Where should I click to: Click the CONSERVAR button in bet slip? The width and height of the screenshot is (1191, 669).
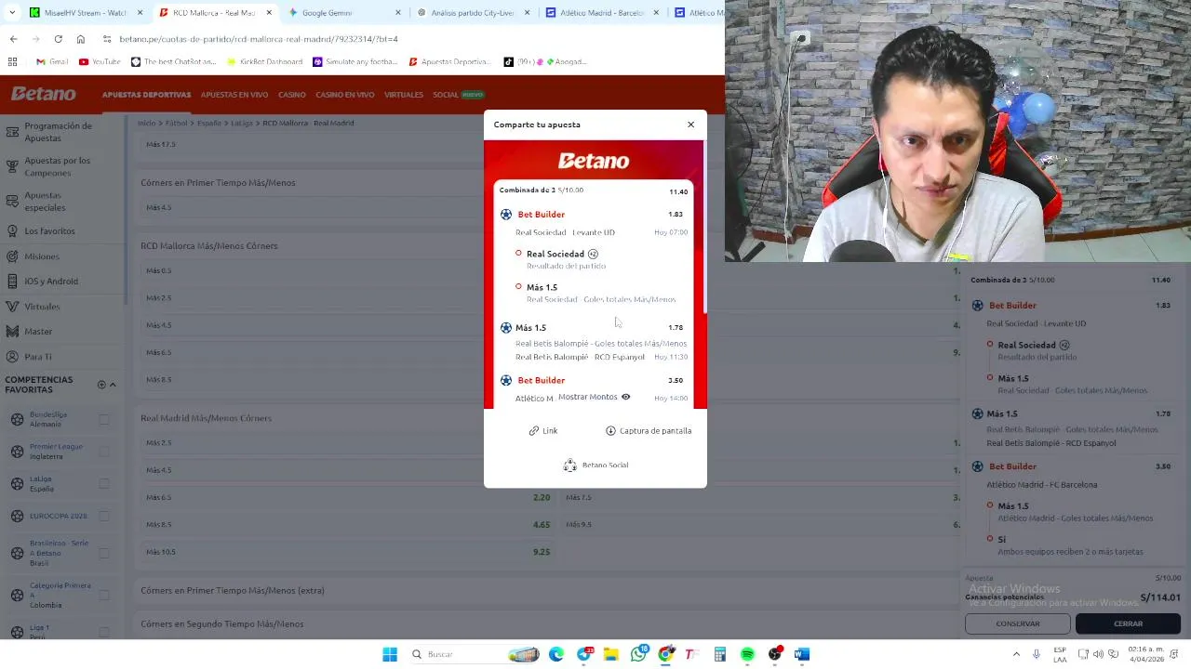click(1018, 623)
